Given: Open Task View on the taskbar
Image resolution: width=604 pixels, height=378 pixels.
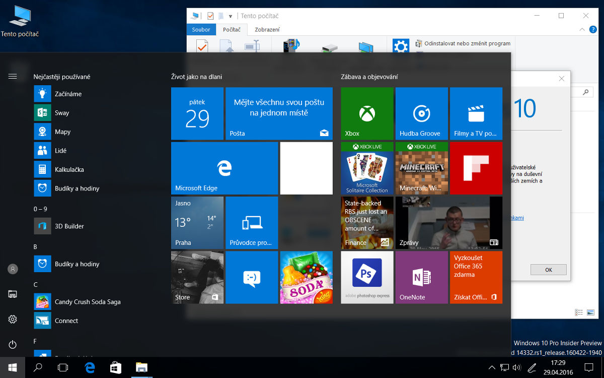Looking at the screenshot, I should click(63, 367).
